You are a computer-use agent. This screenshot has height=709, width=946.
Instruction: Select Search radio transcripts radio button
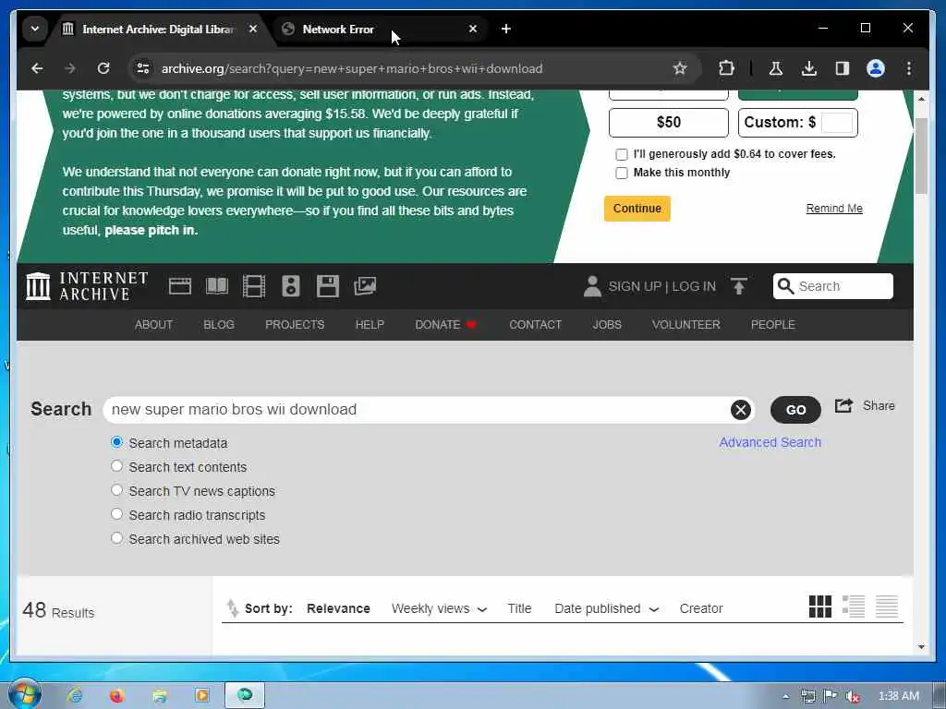tap(117, 515)
